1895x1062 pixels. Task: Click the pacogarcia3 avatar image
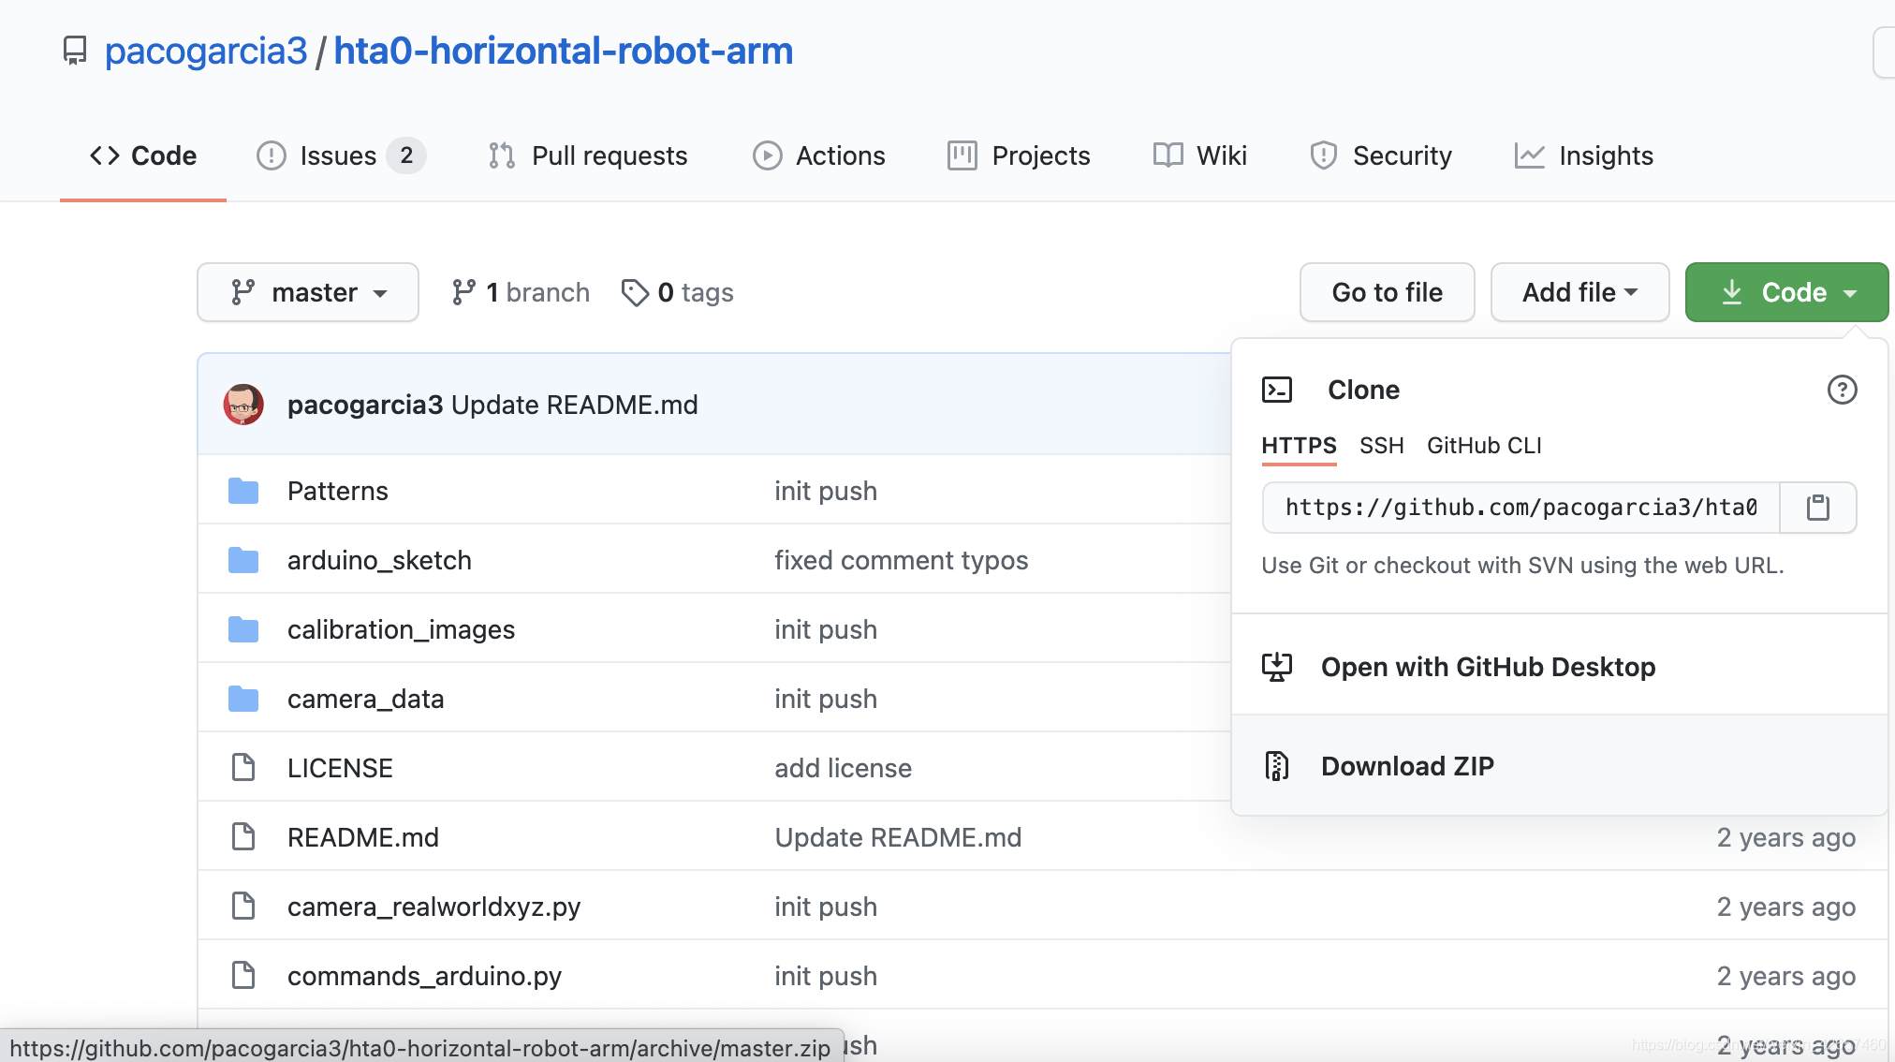tap(243, 405)
